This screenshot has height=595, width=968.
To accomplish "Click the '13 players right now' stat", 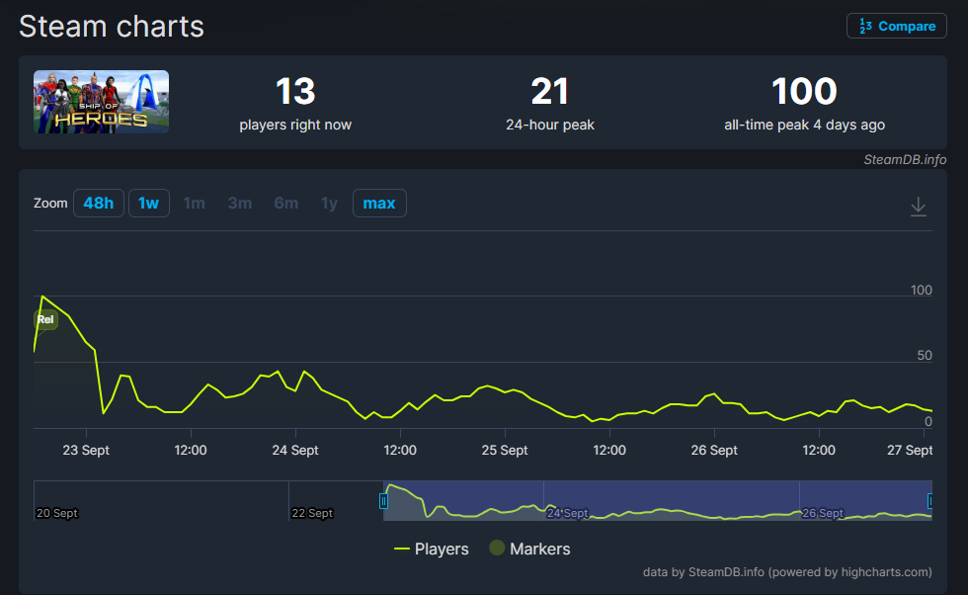I will 295,103.
